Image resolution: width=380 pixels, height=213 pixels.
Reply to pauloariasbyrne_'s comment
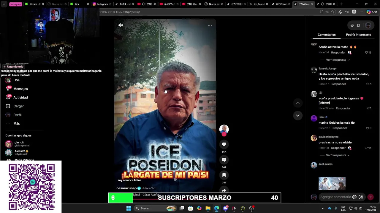(338, 148)
